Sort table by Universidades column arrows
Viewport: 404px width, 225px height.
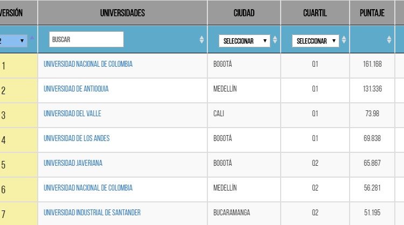point(202,40)
